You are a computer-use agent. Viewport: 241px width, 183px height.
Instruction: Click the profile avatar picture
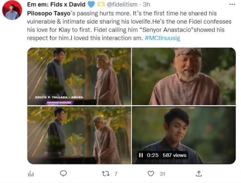pos(12,10)
